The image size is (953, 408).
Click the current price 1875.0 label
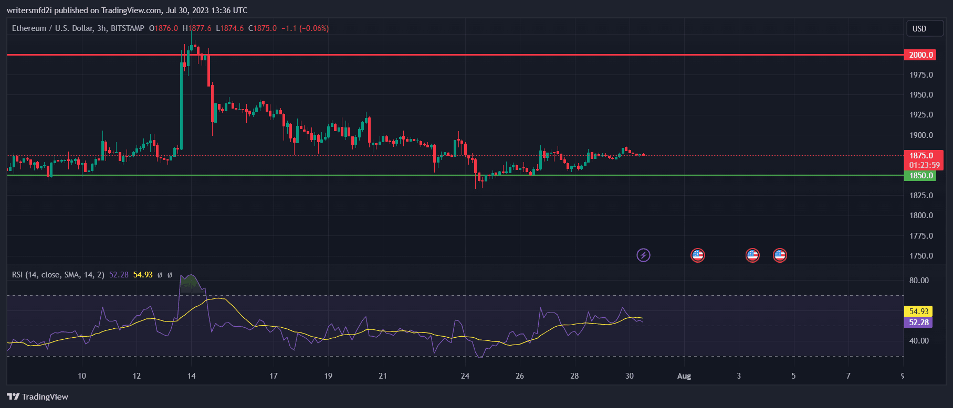[921, 156]
